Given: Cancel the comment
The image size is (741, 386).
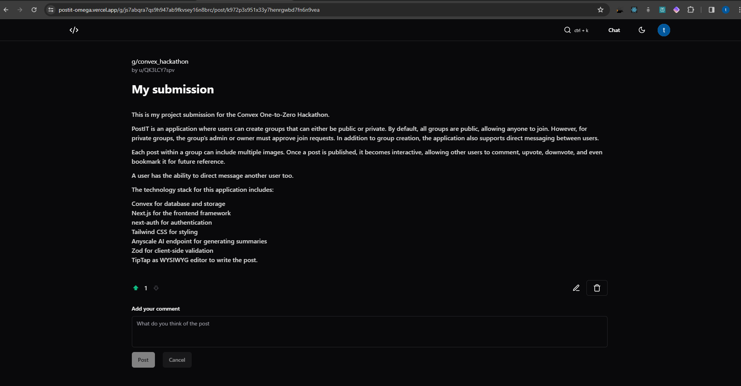Looking at the screenshot, I should 177,360.
